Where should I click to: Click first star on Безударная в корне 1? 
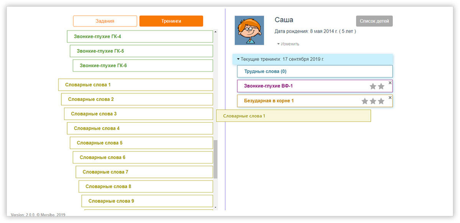(x=365, y=101)
